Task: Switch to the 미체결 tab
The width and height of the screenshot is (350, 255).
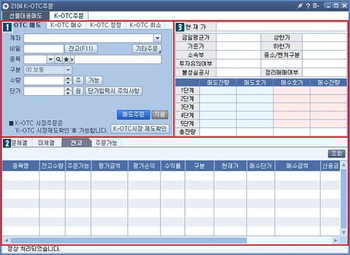Action: click(46, 143)
